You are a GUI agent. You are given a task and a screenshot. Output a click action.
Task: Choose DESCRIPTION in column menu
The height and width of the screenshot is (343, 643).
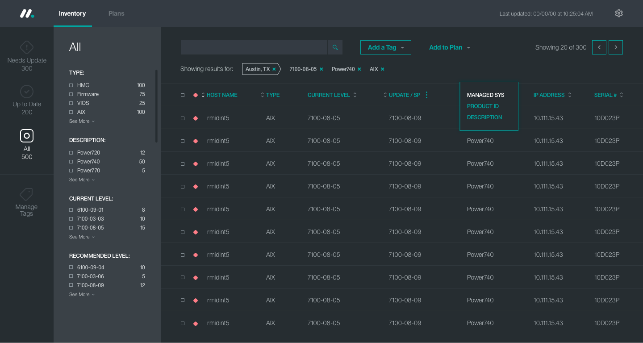[484, 117]
